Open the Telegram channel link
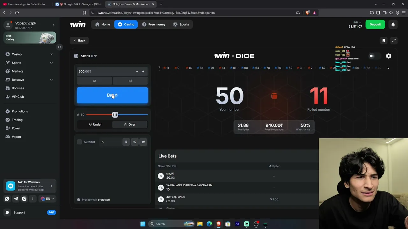408x229 pixels. pyautogui.click(x=16, y=199)
